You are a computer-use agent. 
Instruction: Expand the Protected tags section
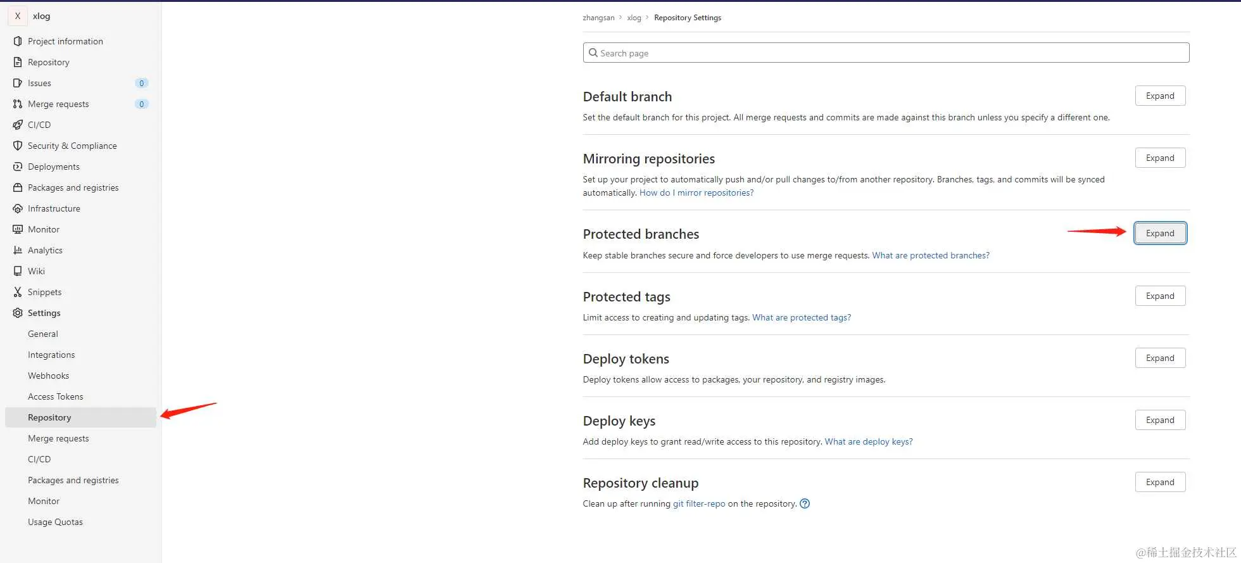[x=1160, y=296]
